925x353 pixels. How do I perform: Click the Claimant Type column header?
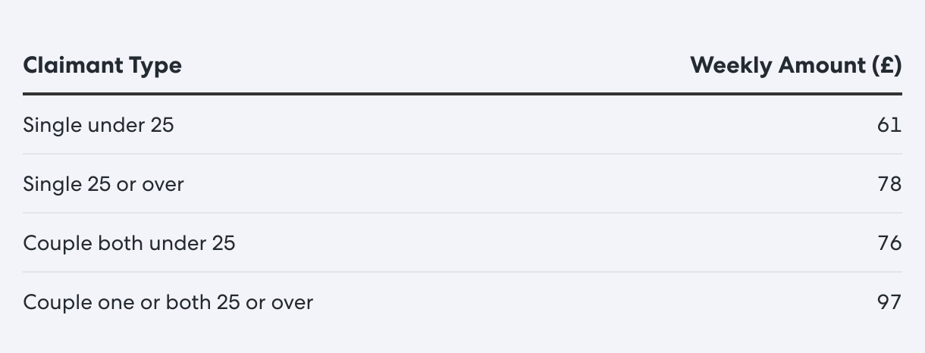tap(102, 66)
